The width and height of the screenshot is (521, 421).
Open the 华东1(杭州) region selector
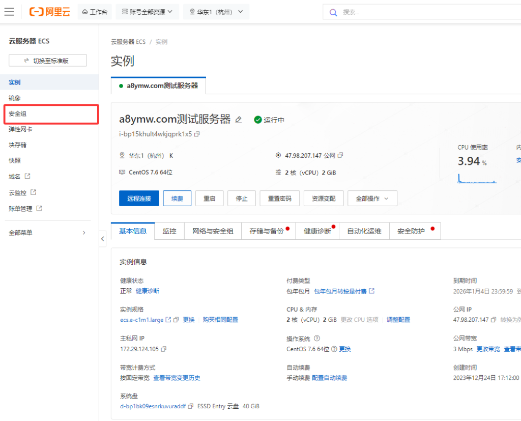pos(216,12)
